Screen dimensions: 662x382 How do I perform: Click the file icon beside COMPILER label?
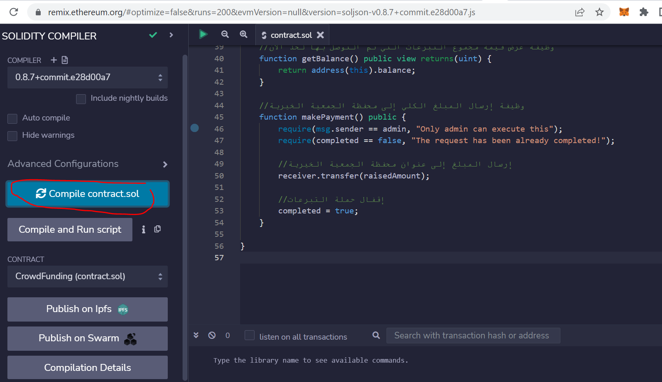[65, 60]
